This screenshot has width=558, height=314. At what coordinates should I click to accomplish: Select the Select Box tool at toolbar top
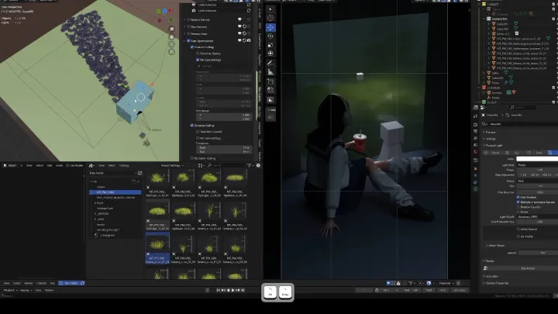coord(270,9)
